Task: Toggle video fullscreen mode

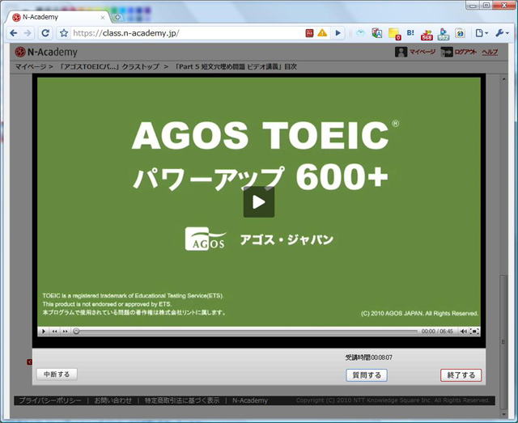Action: pos(474,331)
